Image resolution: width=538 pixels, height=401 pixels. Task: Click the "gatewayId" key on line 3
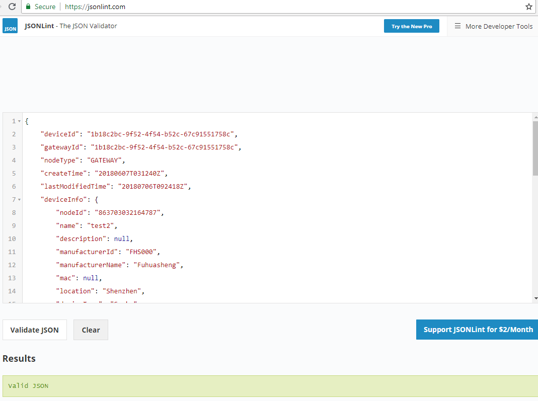point(62,147)
